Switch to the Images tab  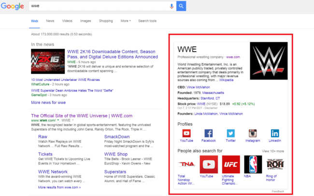coord(86,21)
